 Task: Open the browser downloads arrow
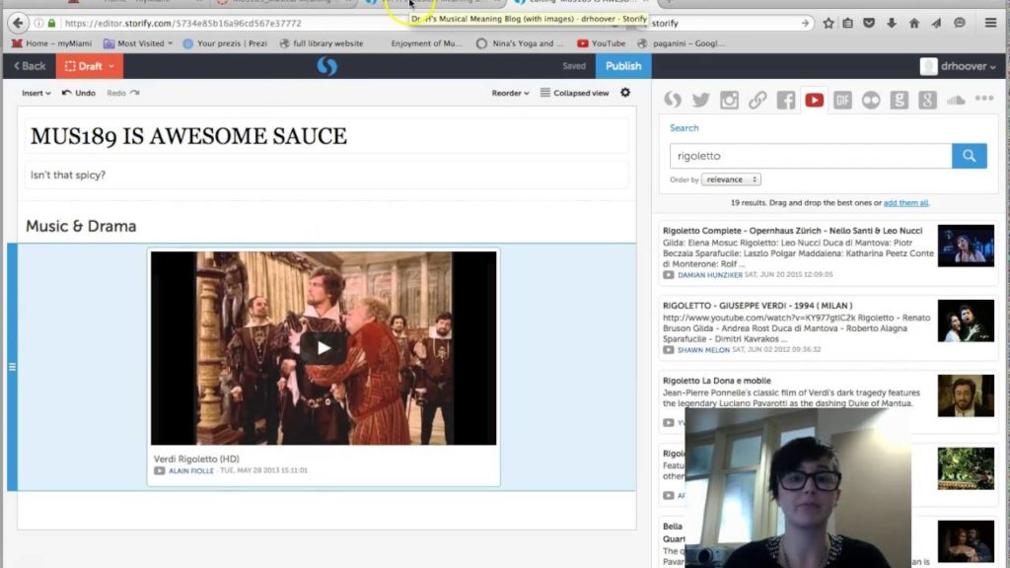[x=892, y=24]
